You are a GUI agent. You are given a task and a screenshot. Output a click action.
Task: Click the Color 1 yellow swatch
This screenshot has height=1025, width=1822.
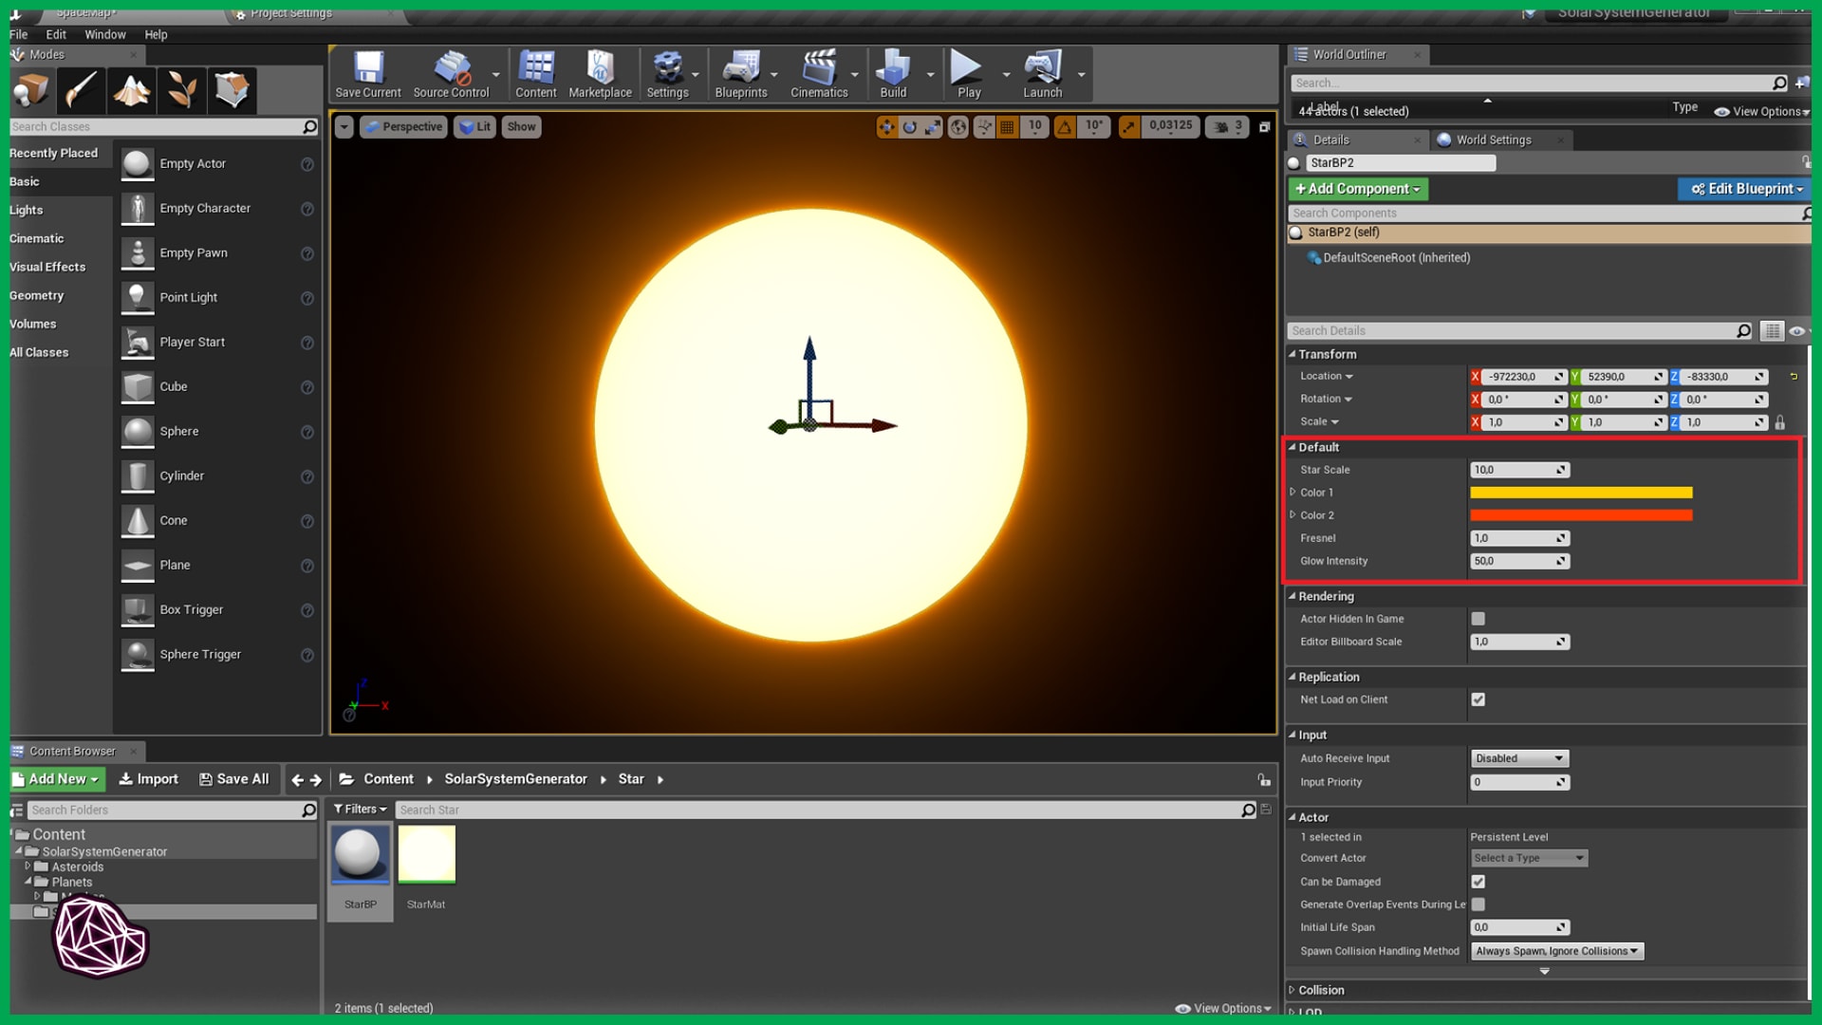(1580, 492)
